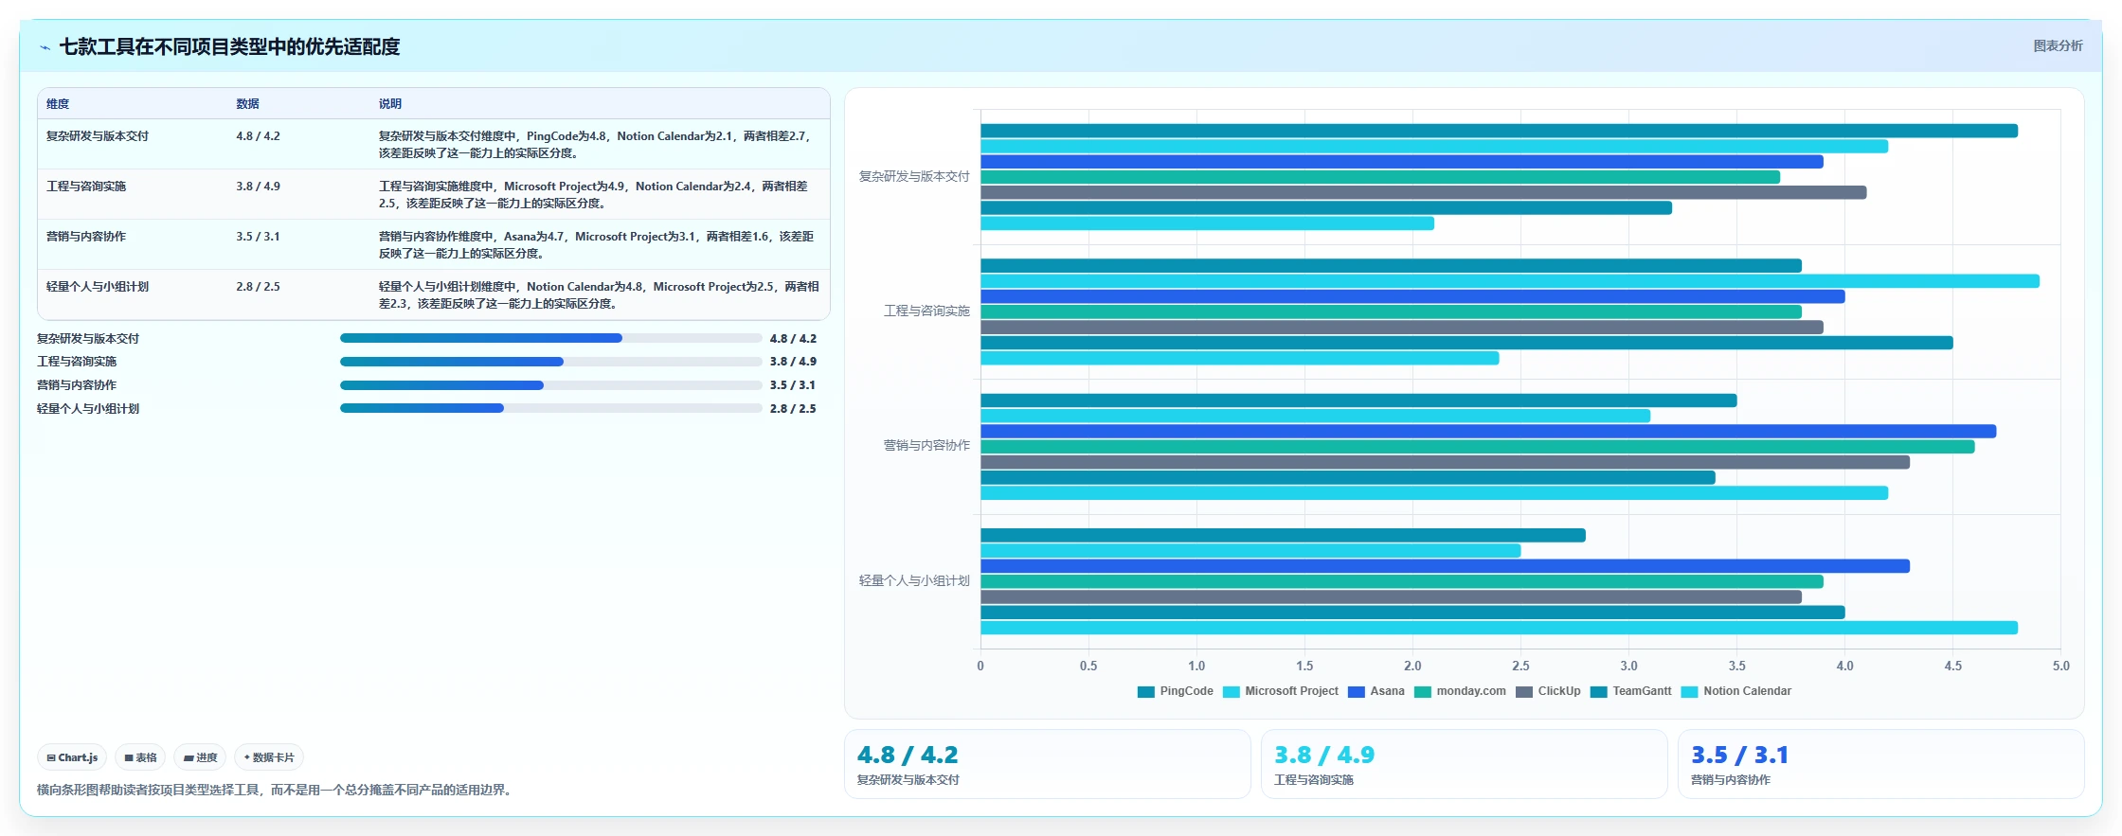Toggle the Notion Calendar legend item

pyautogui.click(x=1735, y=691)
